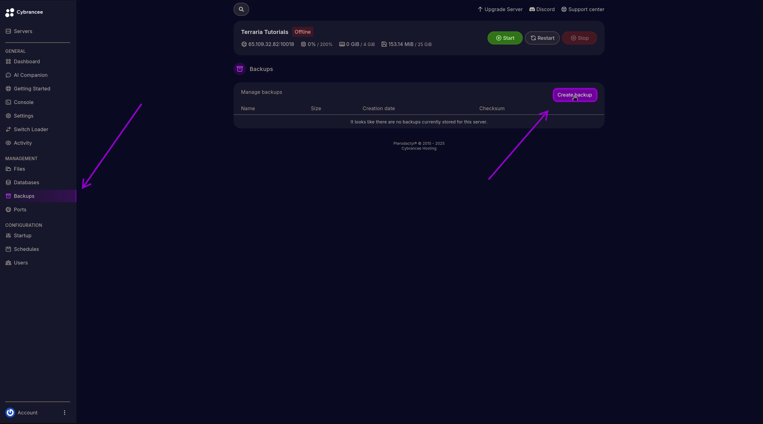Open AI Companion chat icon
Image resolution: width=763 pixels, height=424 pixels.
8,75
